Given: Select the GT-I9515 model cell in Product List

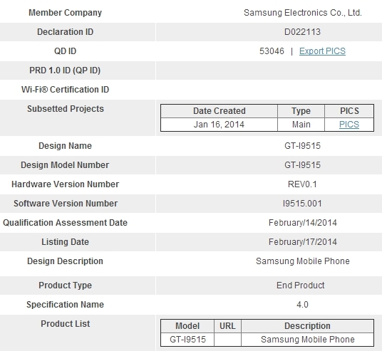Looking at the screenshot, I should tap(187, 340).
